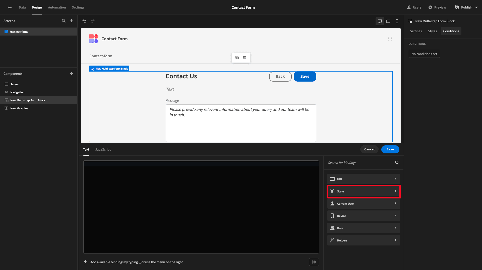Image resolution: width=482 pixels, height=270 pixels.
Task: Click the Users button
Action: tap(414, 7)
